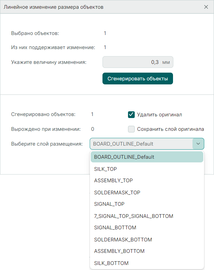Click the placement layer combo box field
Image resolution: width=214 pixels, height=270 pixels.
141,144
